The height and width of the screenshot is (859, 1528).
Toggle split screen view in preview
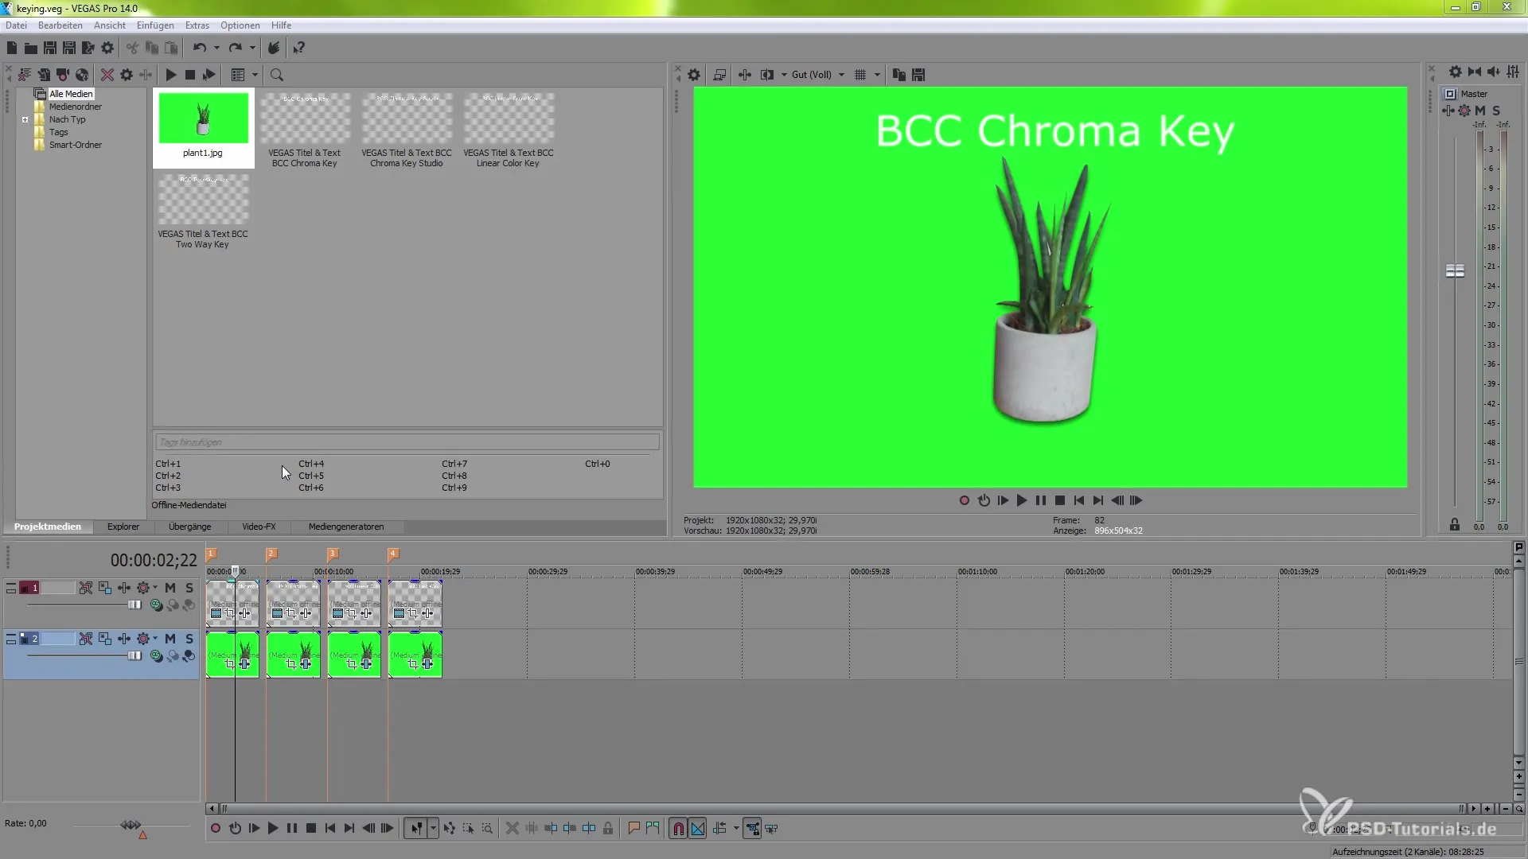767,75
